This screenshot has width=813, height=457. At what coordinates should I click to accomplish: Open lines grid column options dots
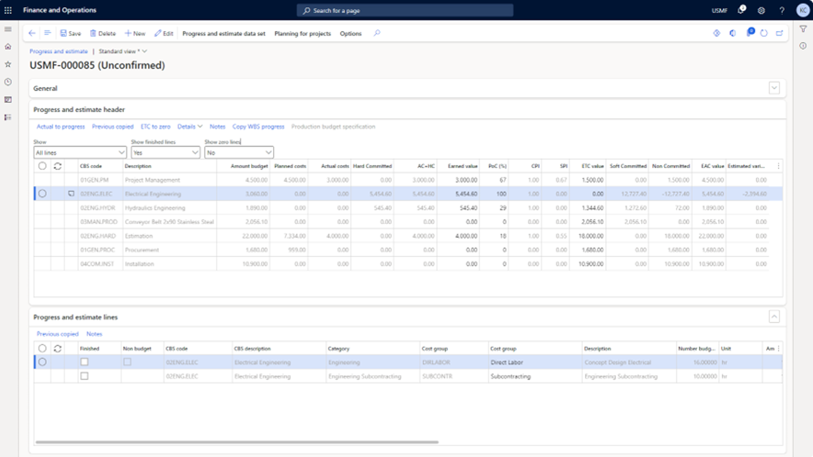point(779,348)
